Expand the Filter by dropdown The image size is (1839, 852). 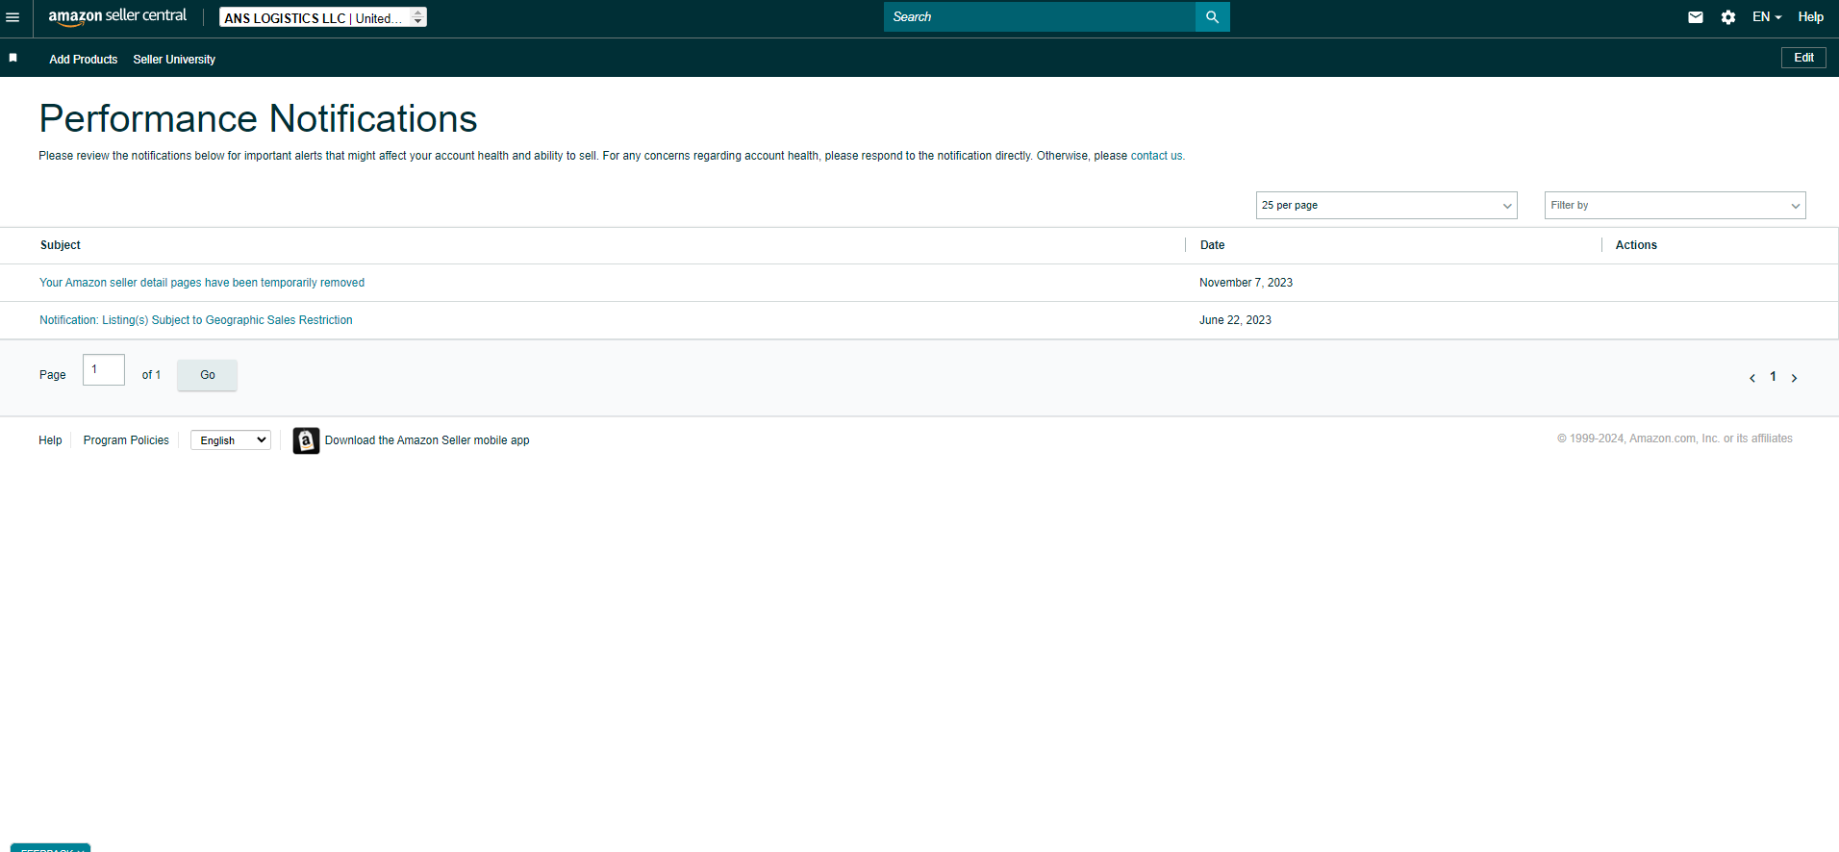pos(1675,206)
